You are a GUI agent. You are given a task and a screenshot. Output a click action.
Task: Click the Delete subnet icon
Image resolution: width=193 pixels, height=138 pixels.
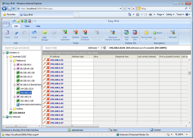point(75,32)
